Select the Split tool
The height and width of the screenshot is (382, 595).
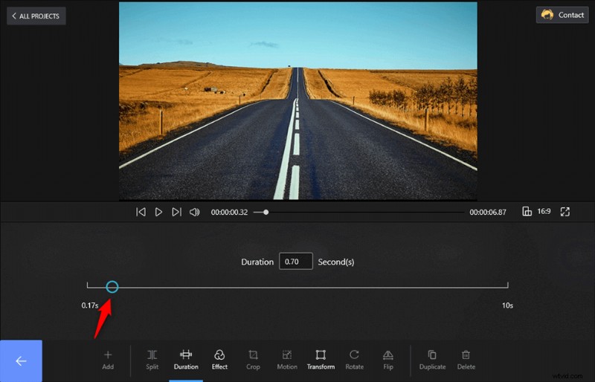point(152,360)
